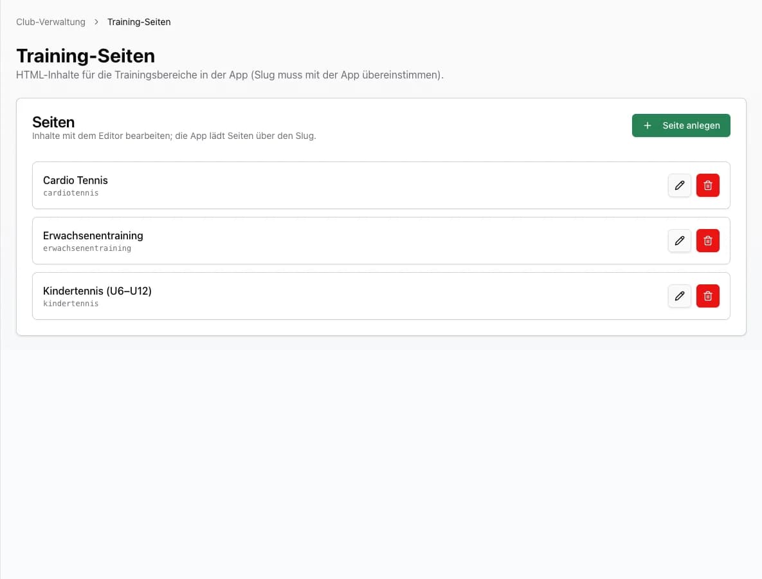The width and height of the screenshot is (762, 579).
Task: Select the Training-Seiten breadcrumb item
Action: (139, 22)
